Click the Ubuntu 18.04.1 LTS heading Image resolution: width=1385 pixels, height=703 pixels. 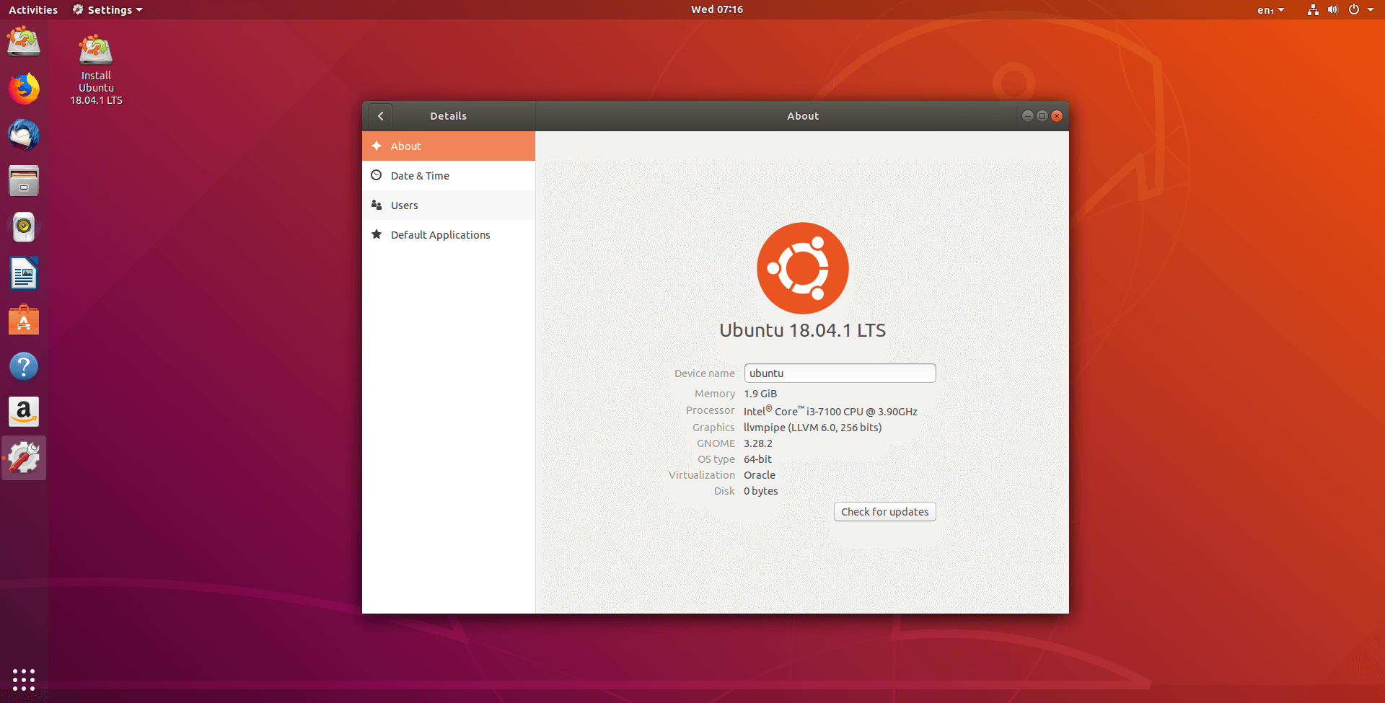tap(803, 330)
